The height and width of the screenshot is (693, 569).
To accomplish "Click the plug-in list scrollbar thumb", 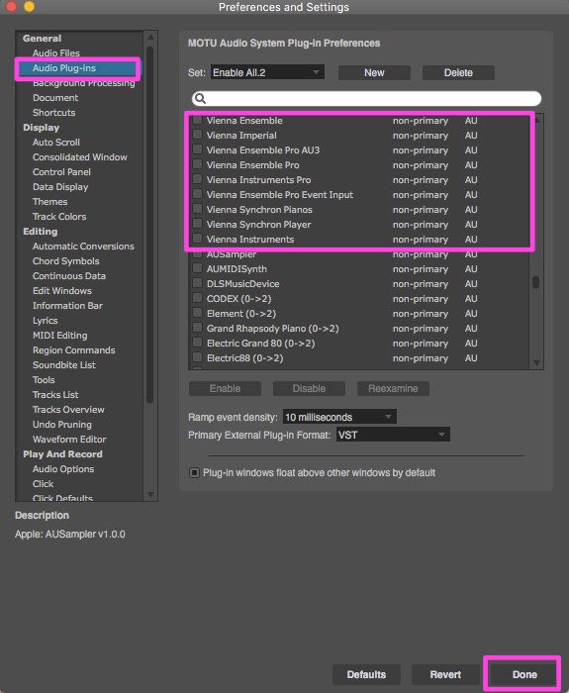I will point(536,282).
